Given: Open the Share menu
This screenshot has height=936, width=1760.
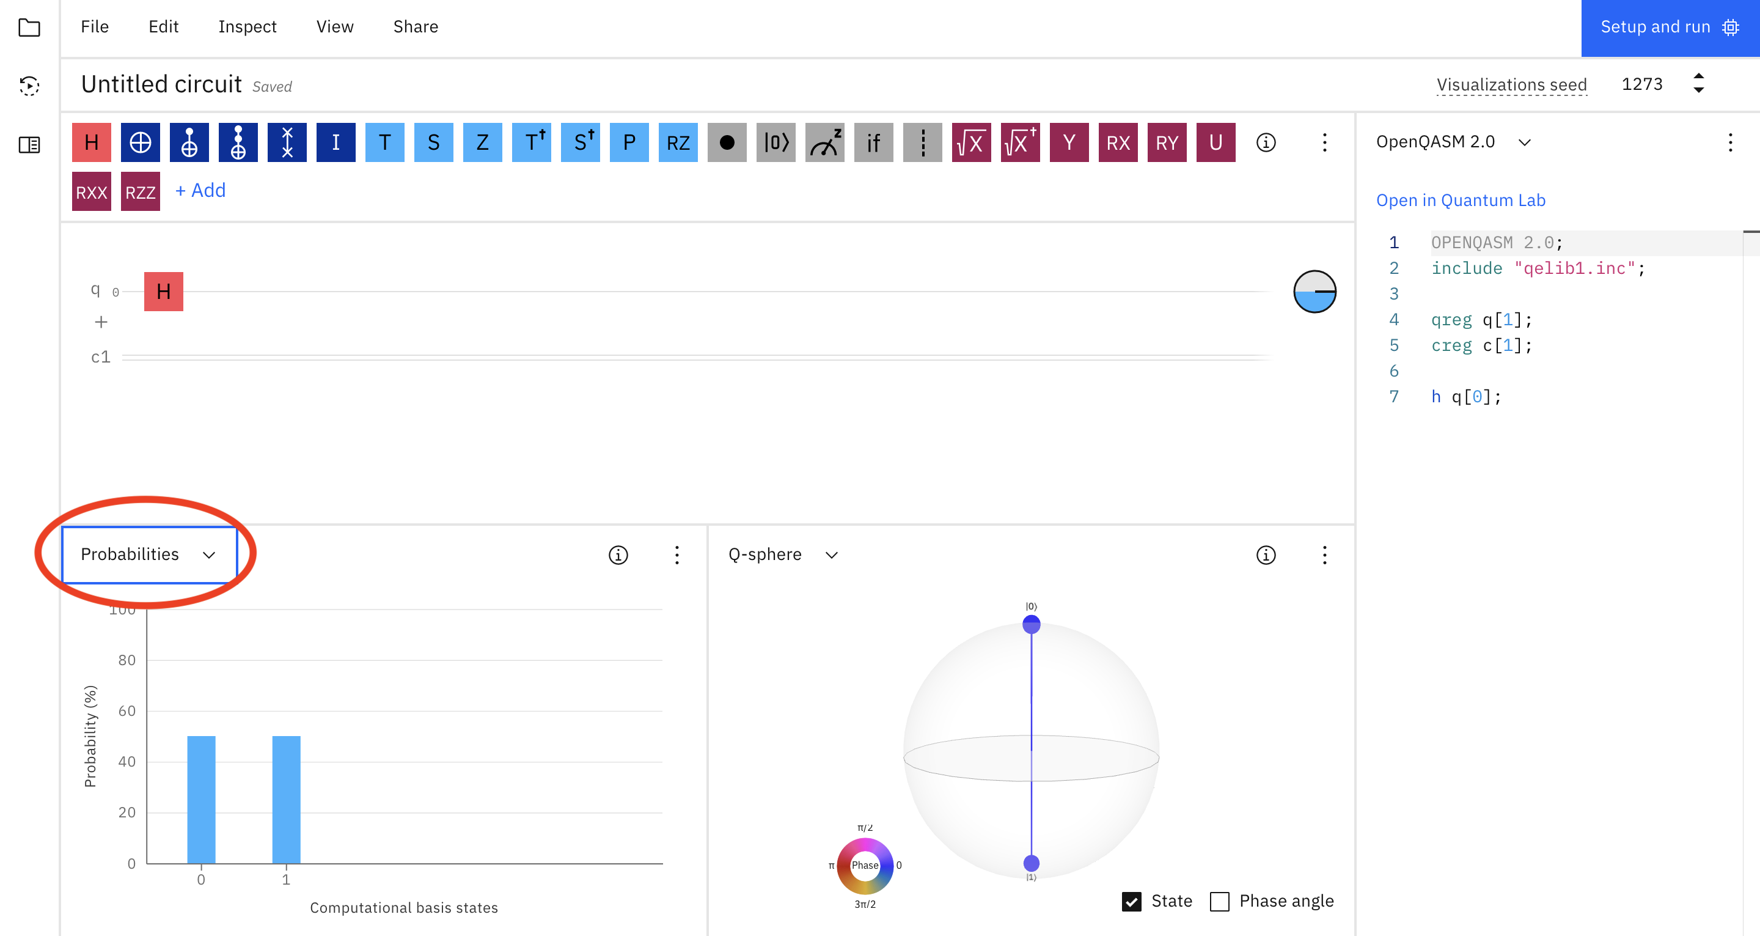Looking at the screenshot, I should [416, 27].
